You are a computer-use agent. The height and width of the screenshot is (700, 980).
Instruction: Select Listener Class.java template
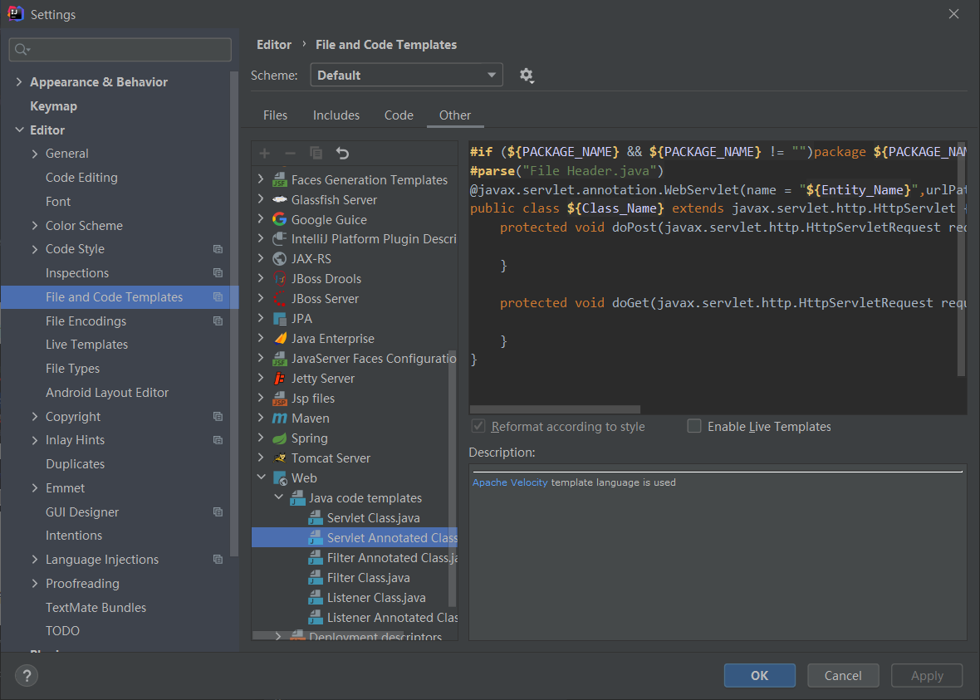pos(376,598)
